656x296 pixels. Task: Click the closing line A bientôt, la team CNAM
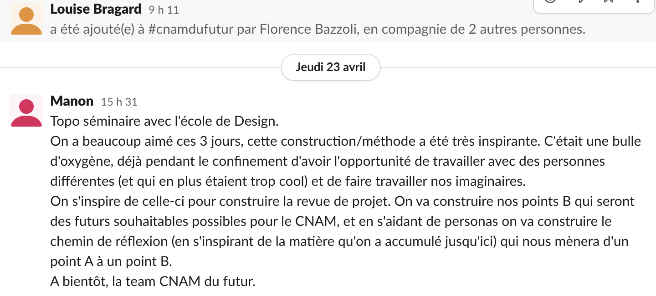(x=153, y=281)
